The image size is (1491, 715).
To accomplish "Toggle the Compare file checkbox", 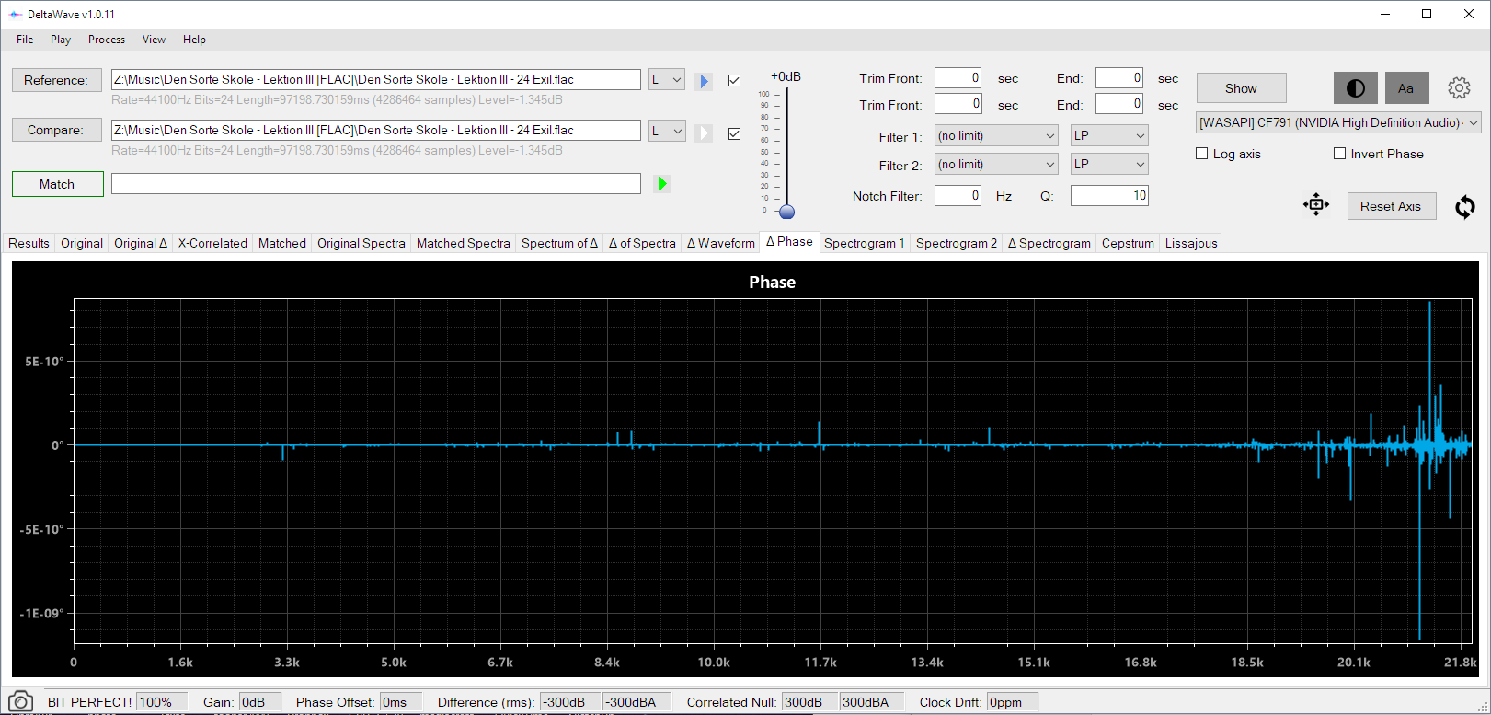I will pyautogui.click(x=734, y=133).
